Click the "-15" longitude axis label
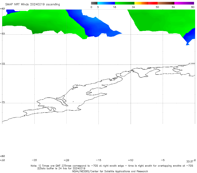This screenshot has height=173, width=197. pyautogui.click(x=98, y=160)
